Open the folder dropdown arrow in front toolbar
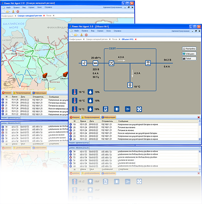This screenshot has width=202, height=204. click(78, 35)
